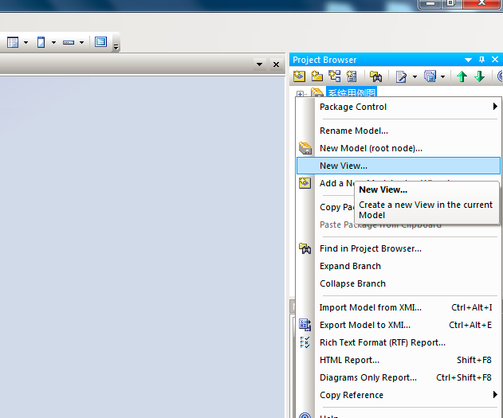Viewport: 503px width, 418px height.
Task: Select the 系统用例图 root node label
Action: click(352, 92)
